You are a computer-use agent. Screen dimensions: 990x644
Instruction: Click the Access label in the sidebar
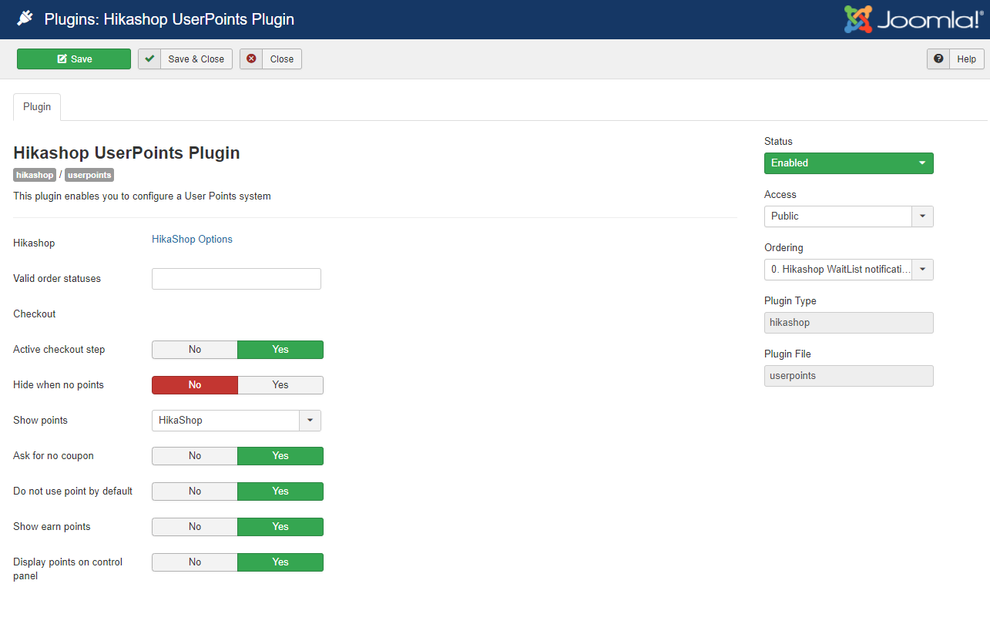(x=780, y=195)
